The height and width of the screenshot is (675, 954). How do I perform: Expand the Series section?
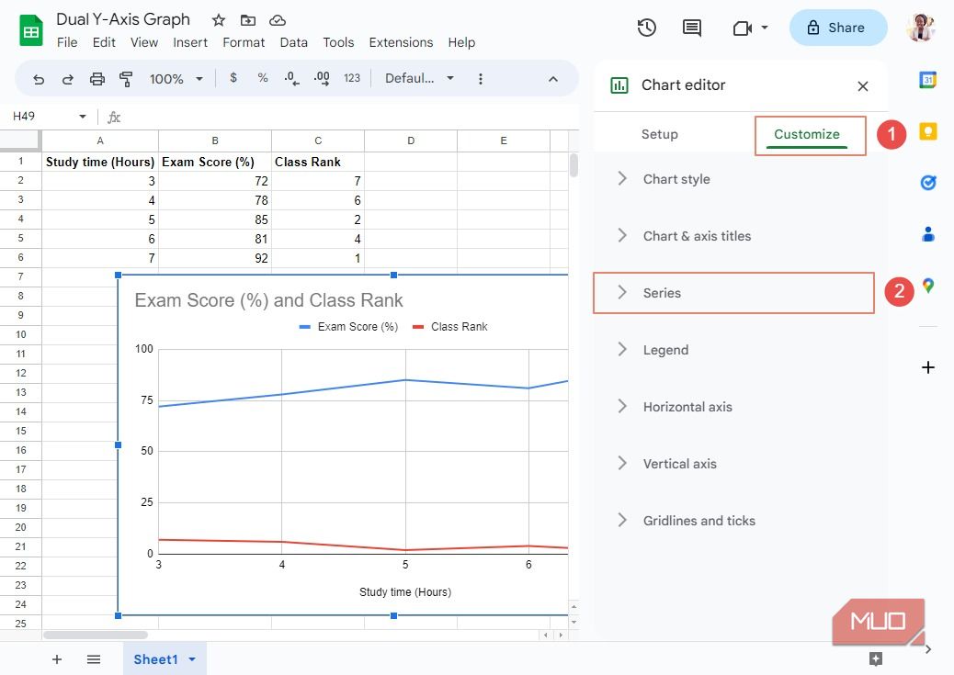click(662, 292)
